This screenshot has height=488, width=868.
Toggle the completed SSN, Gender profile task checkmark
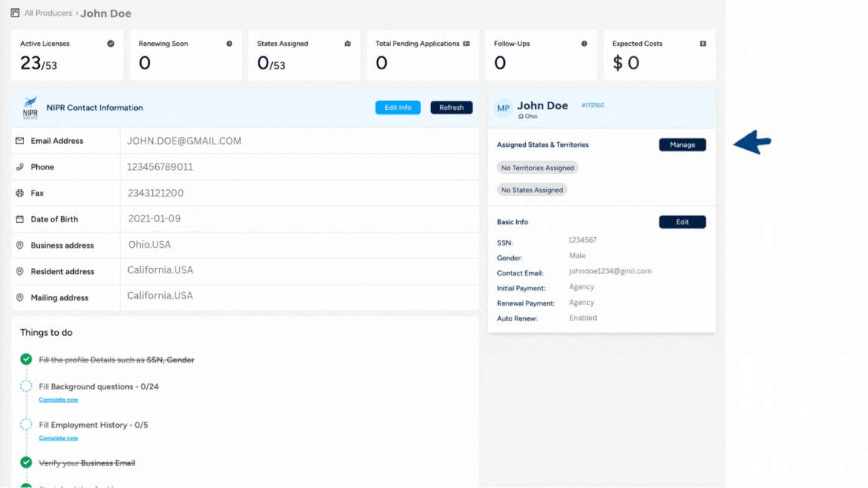click(26, 359)
